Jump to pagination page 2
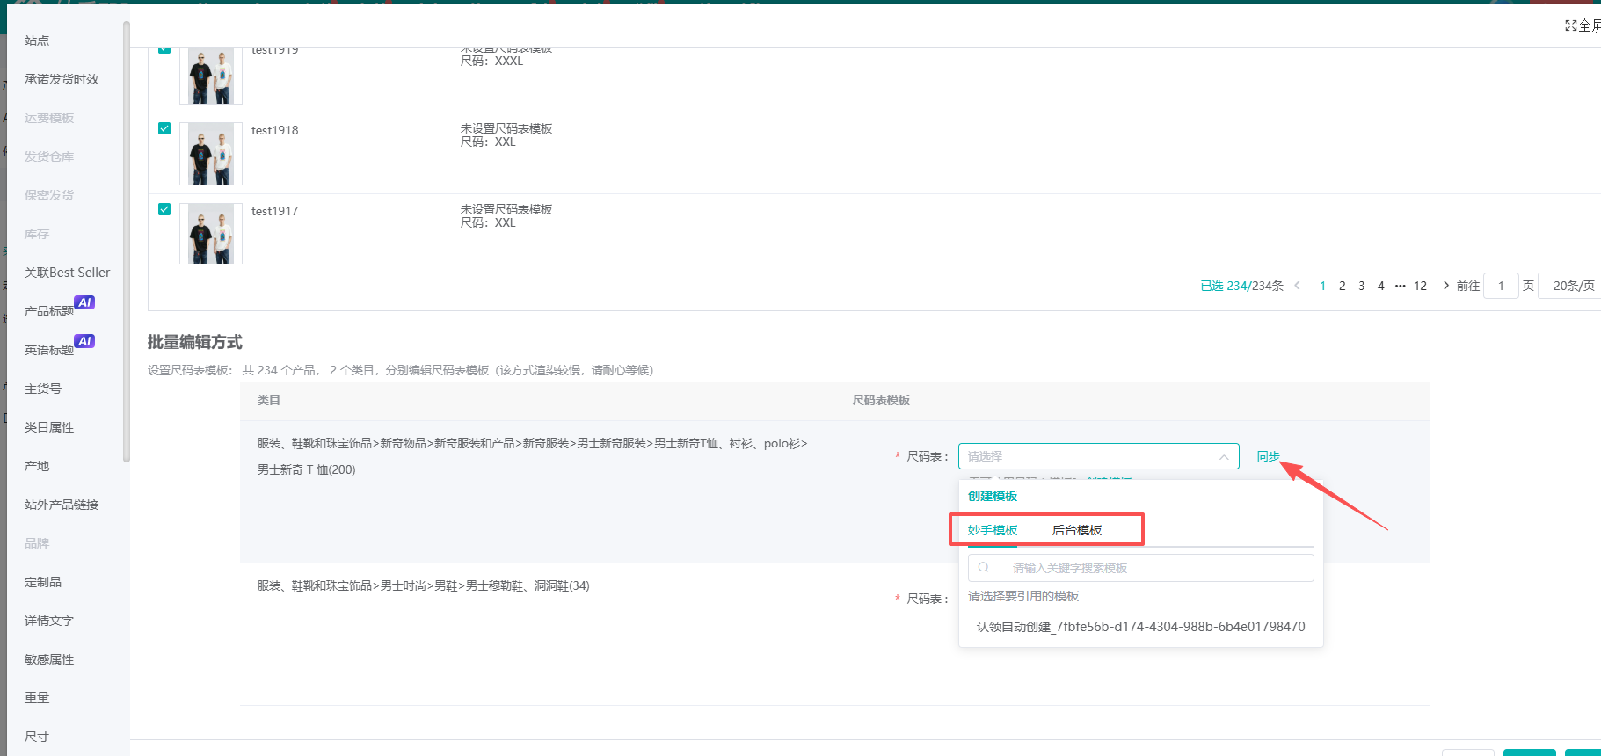This screenshot has width=1601, height=756. click(x=1342, y=286)
